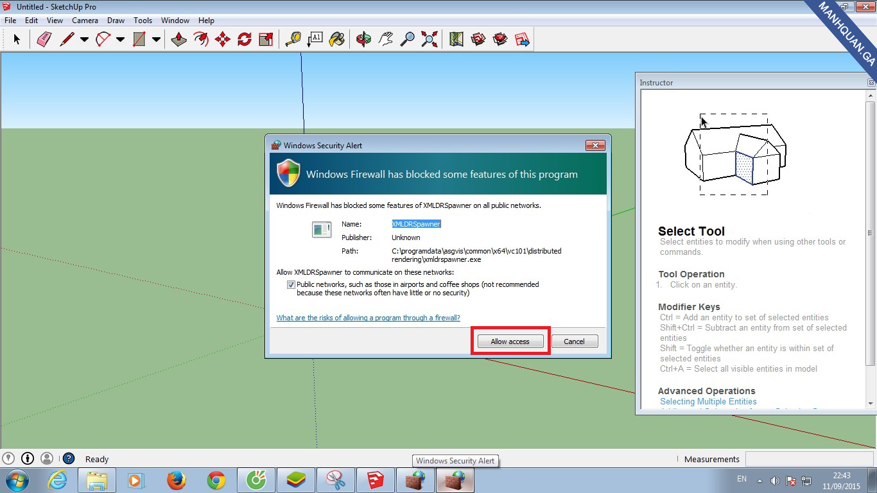Select the Rectangle shape tool
Viewport: 877px width, 493px height.
point(139,40)
